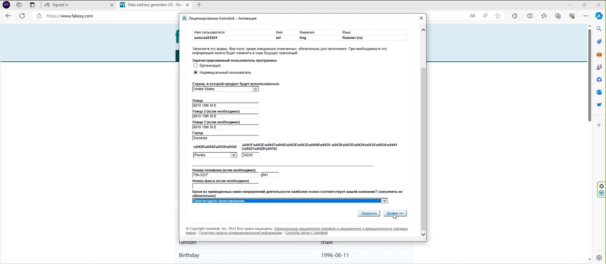
Task: Open the sidebar games chess icon
Action: (599, 67)
